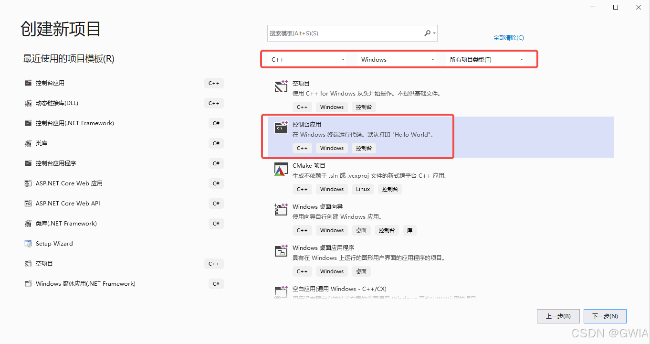The height and width of the screenshot is (344, 650).
Task: Choose recent template 动态链接库(DLL)
Action: pyautogui.click(x=57, y=103)
